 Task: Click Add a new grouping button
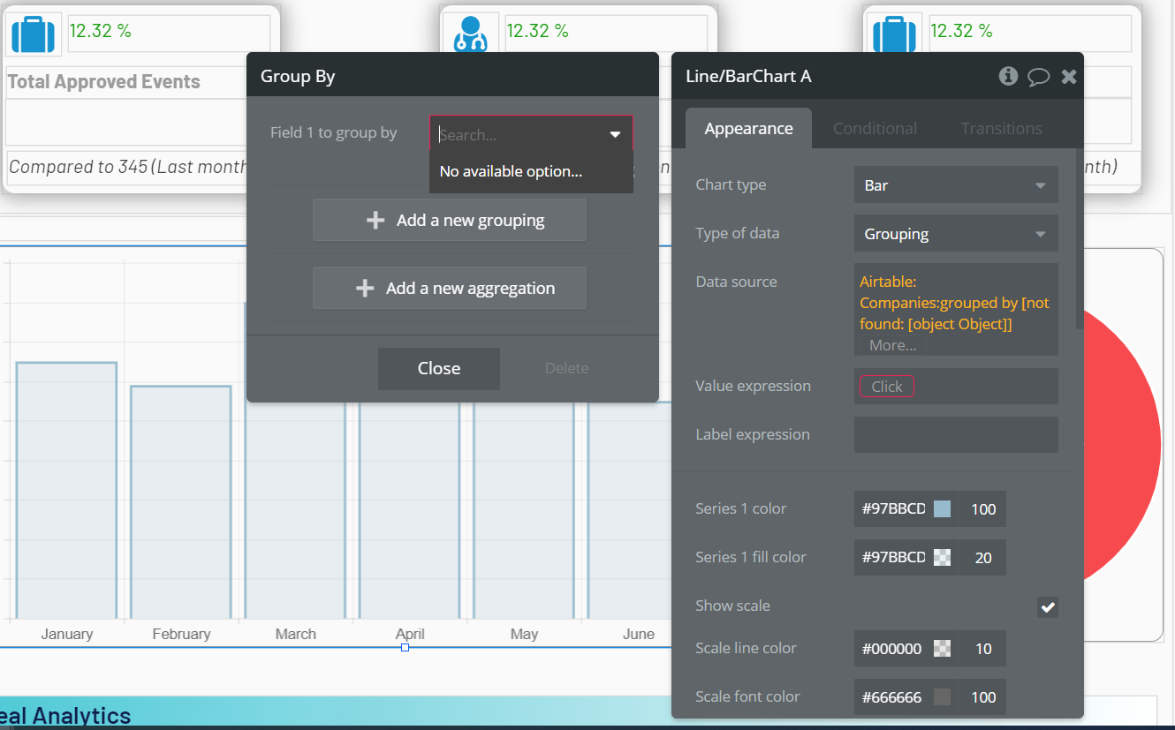(x=450, y=220)
